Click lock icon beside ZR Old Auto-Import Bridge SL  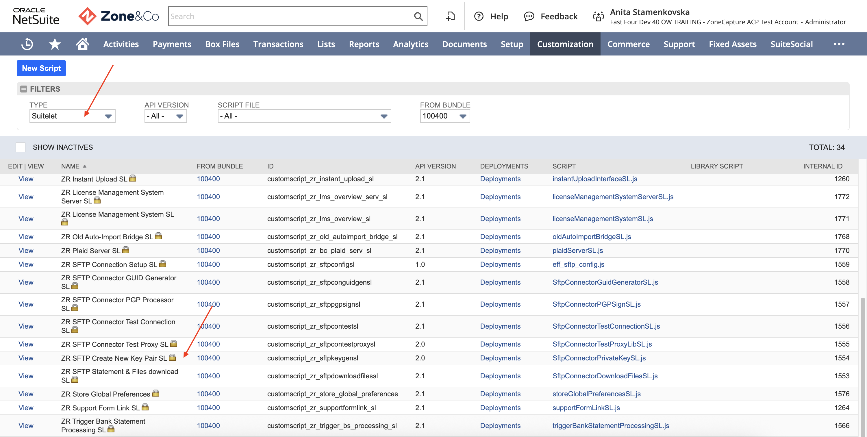pyautogui.click(x=158, y=236)
